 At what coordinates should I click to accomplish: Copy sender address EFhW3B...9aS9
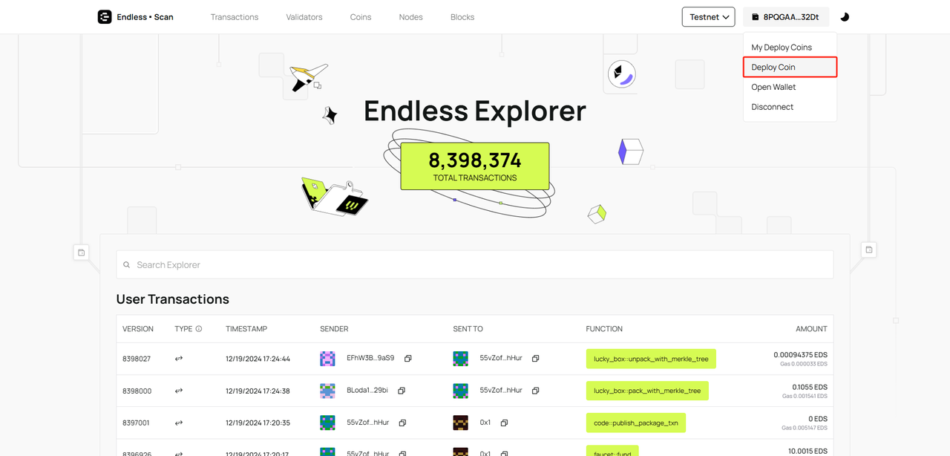pos(407,359)
